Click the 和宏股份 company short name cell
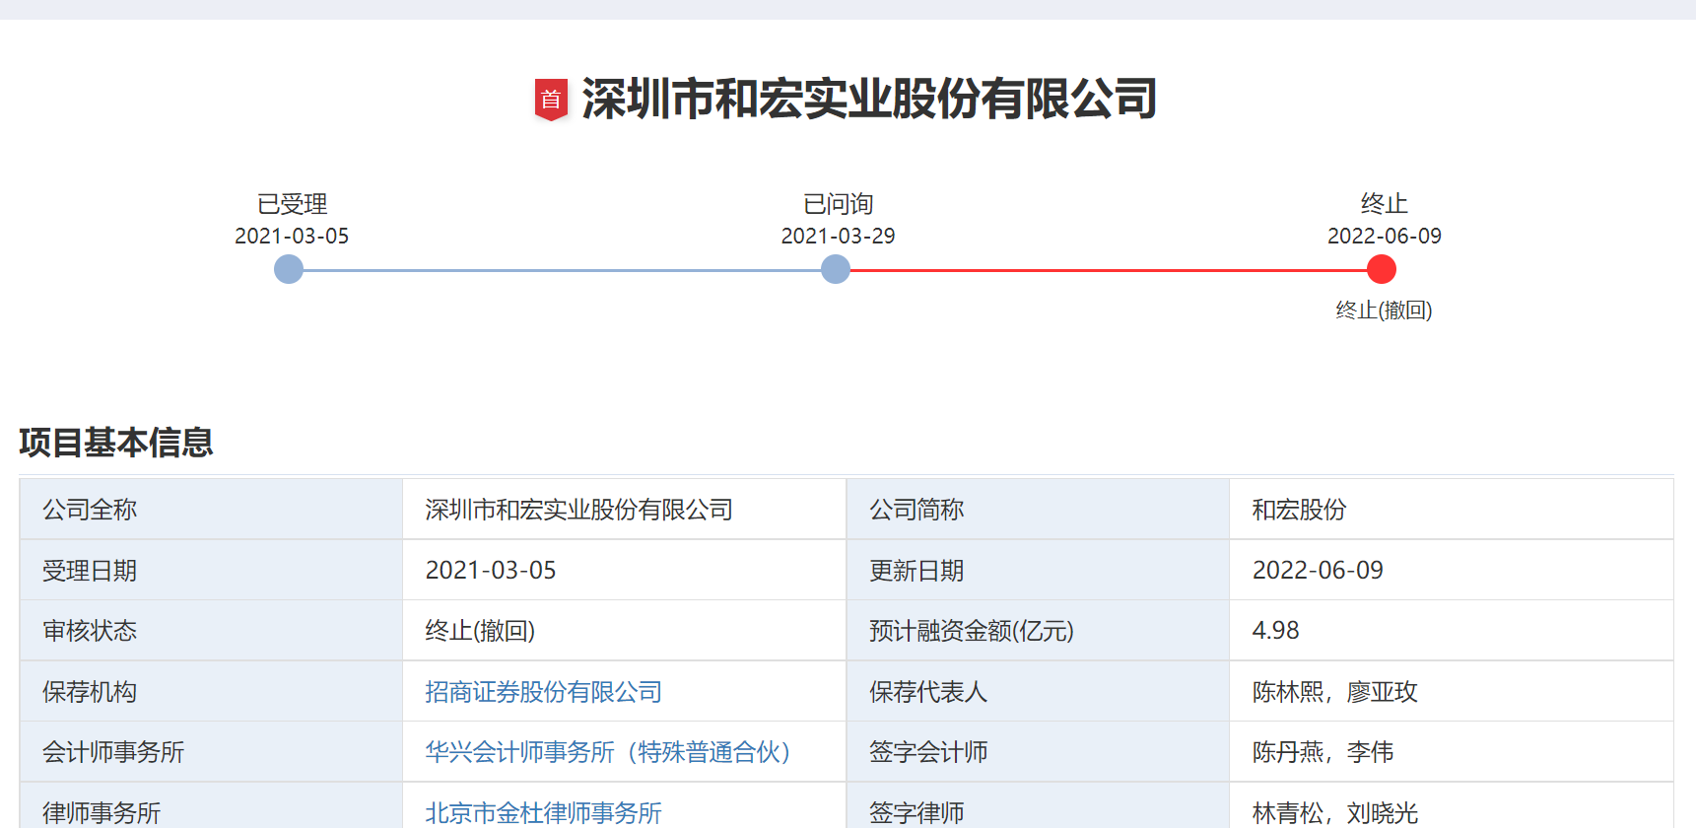This screenshot has height=828, width=1696. pyautogui.click(x=1299, y=510)
